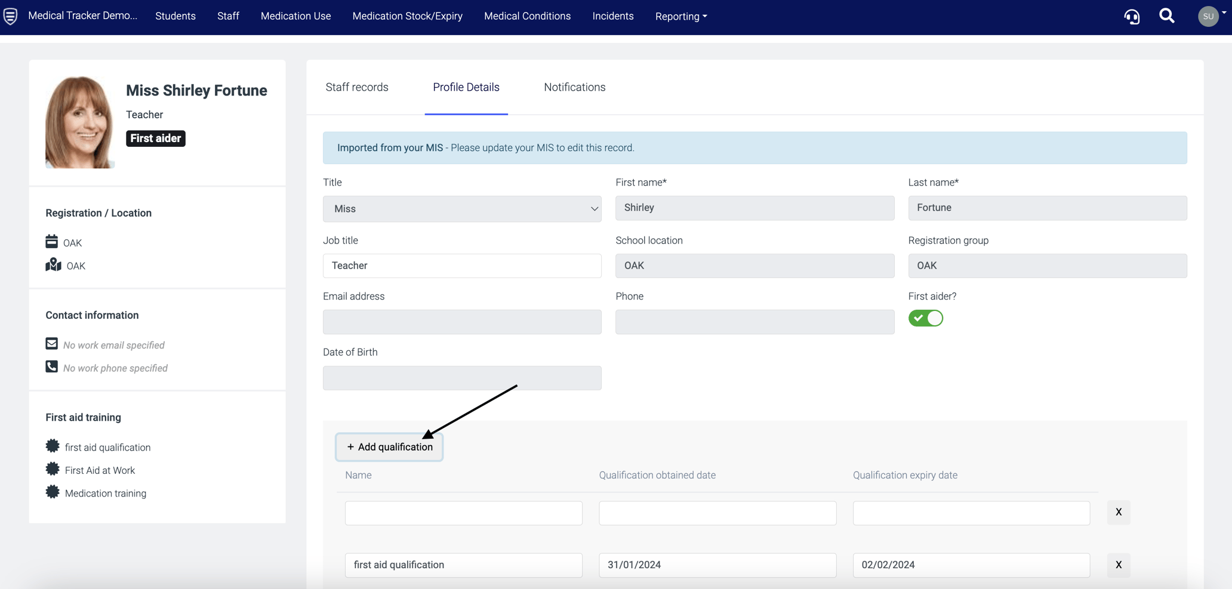The image size is (1232, 589).
Task: Select the Profile Details tab
Action: click(466, 87)
